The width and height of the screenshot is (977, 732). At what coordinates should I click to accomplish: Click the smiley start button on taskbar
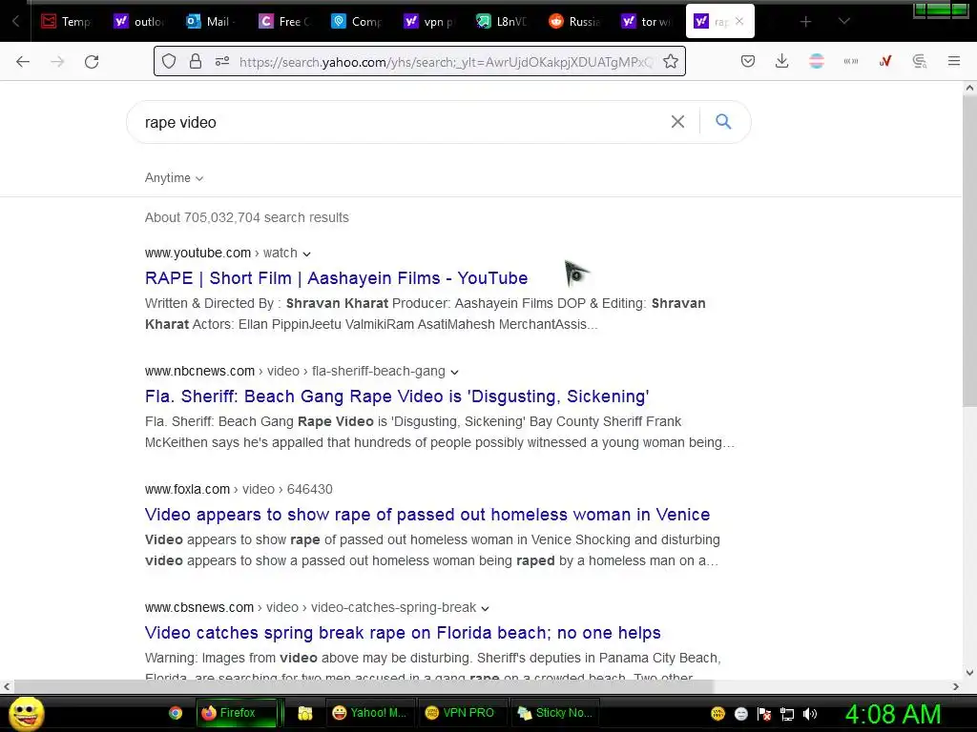(x=27, y=713)
